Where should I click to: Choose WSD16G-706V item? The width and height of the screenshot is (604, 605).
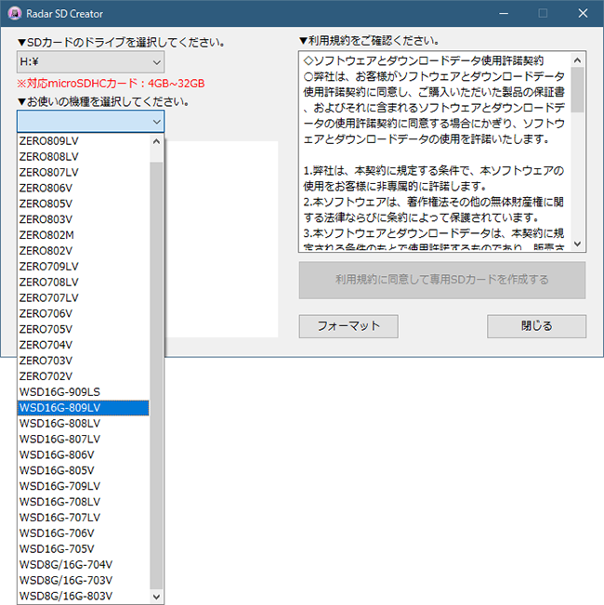(83, 533)
